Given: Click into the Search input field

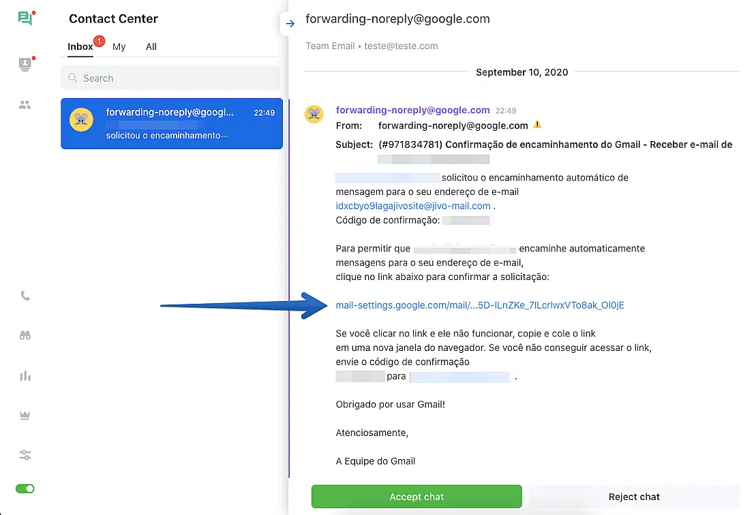Looking at the screenshot, I should [170, 78].
